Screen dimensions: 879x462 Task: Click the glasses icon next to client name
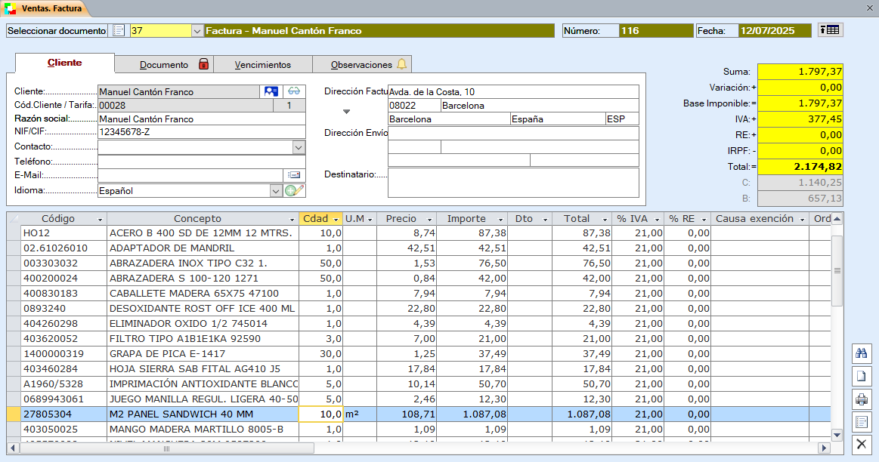pyautogui.click(x=294, y=91)
